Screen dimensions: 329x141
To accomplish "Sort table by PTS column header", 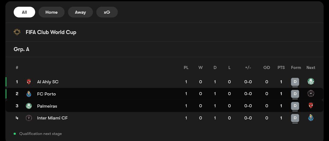I will pyautogui.click(x=281, y=67).
